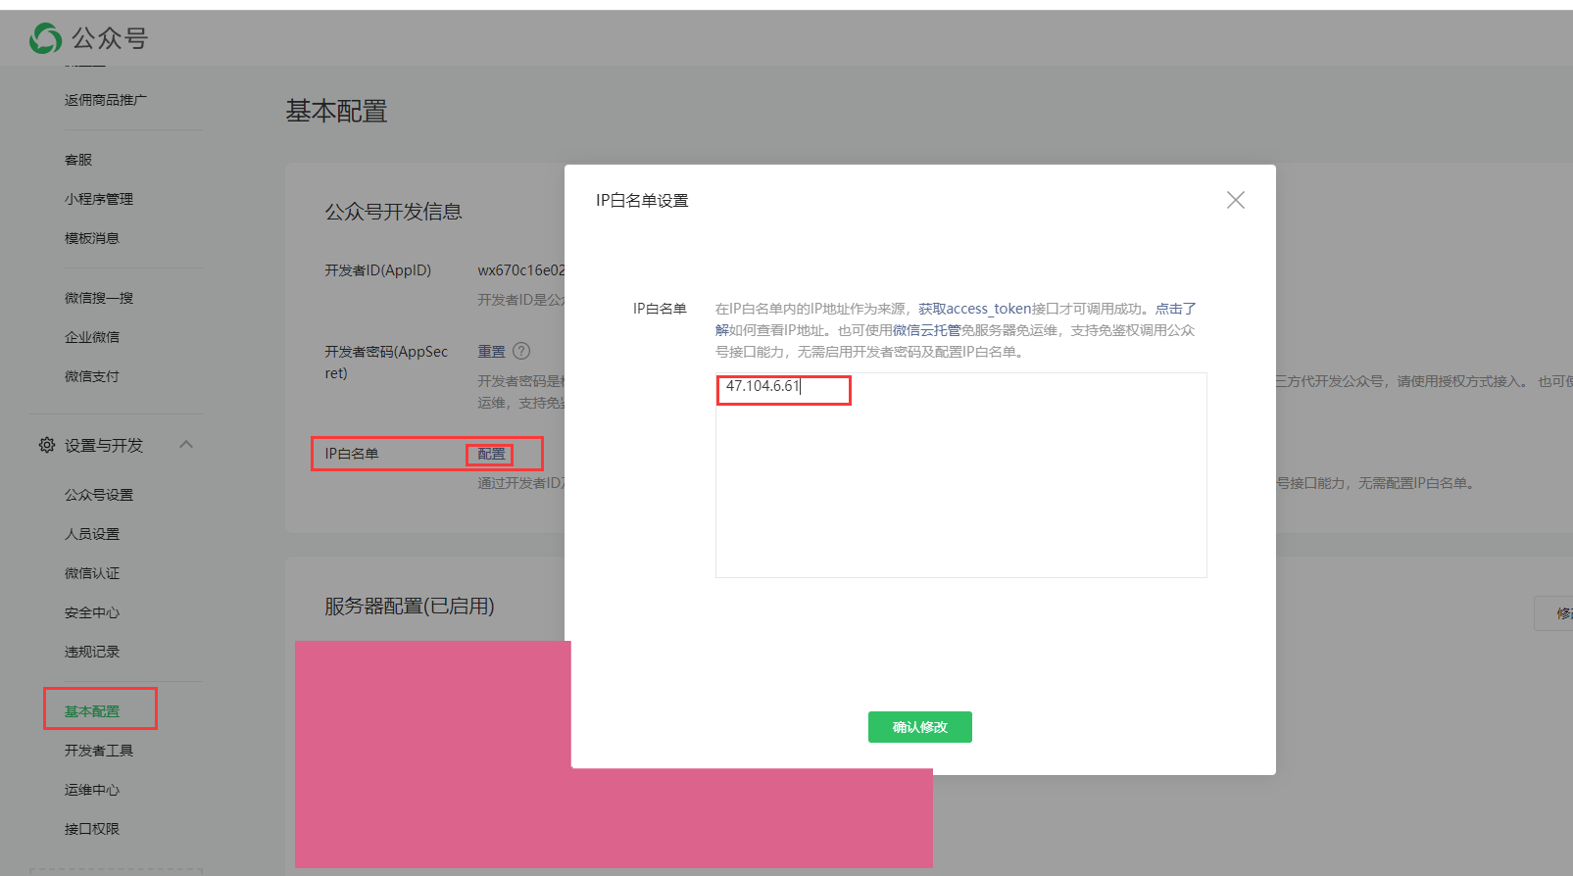Screen dimensions: 1573x876
Task: Click the 基本配置 page heading
Action: pyautogui.click(x=336, y=112)
